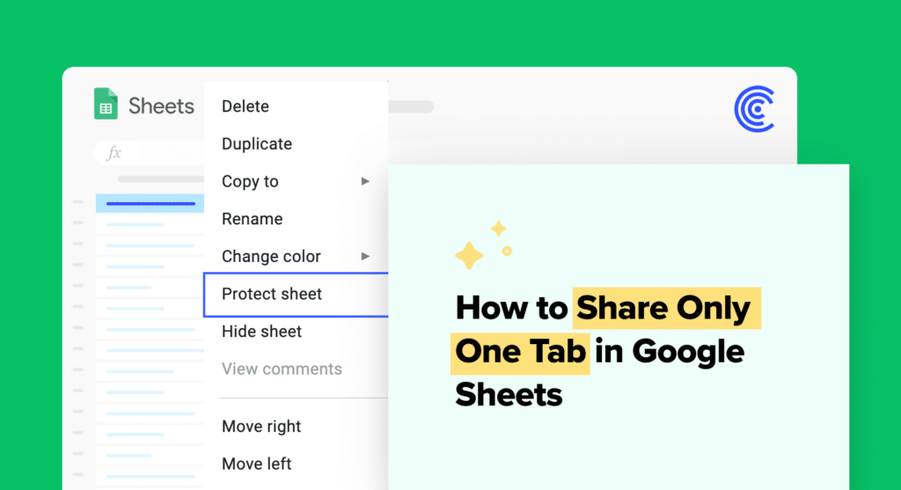Select Delete in the context menu
901x490 pixels.
[x=245, y=106]
